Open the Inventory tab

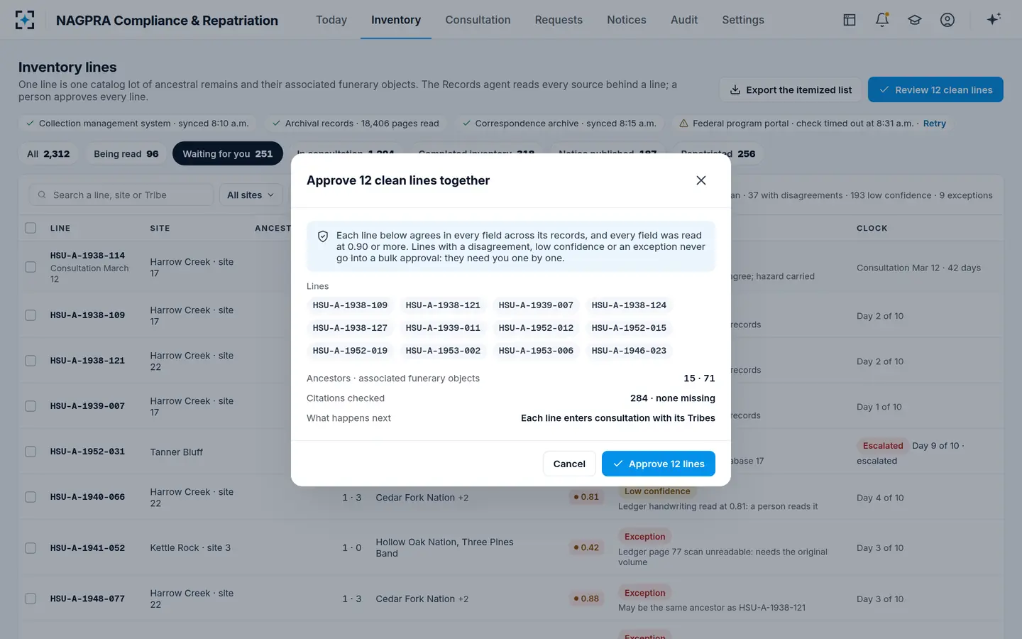click(x=396, y=20)
